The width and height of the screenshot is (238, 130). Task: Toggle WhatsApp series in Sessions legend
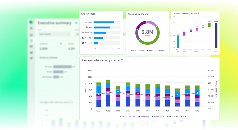pyautogui.click(x=151, y=51)
